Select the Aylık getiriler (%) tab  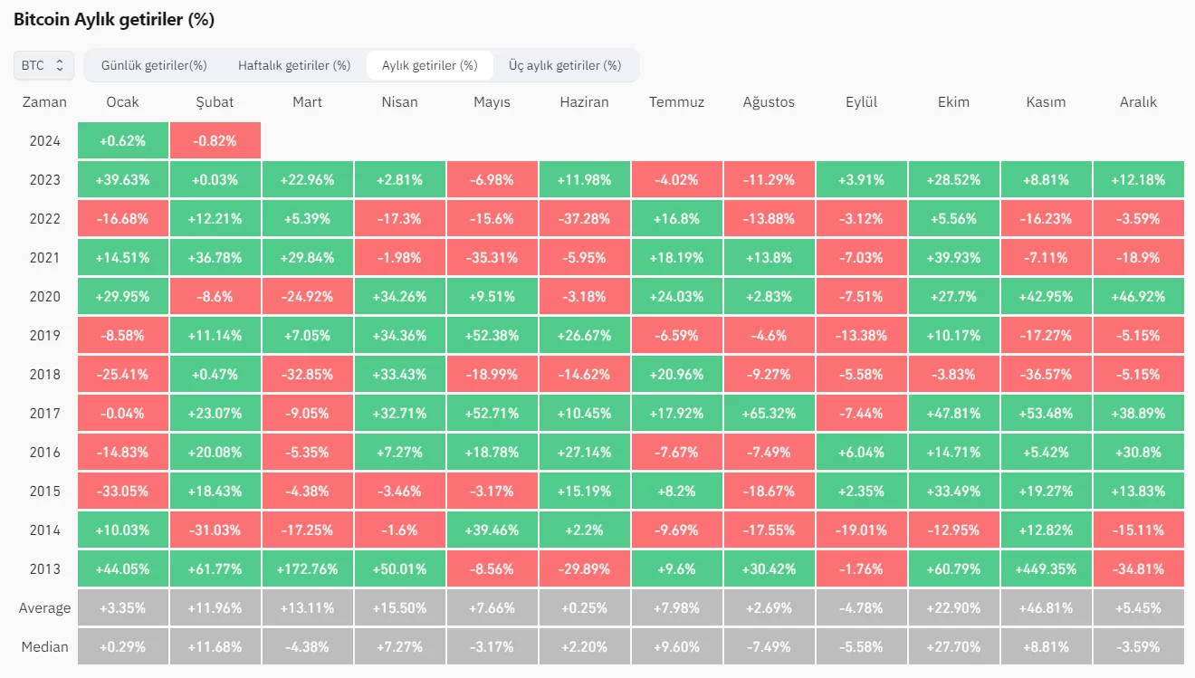(430, 65)
